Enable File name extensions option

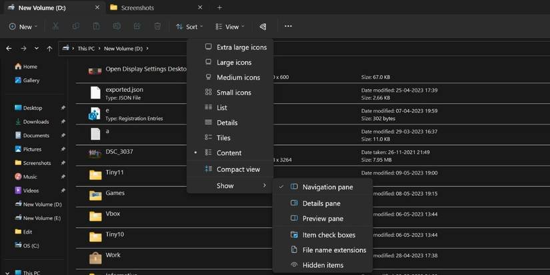[333, 250]
